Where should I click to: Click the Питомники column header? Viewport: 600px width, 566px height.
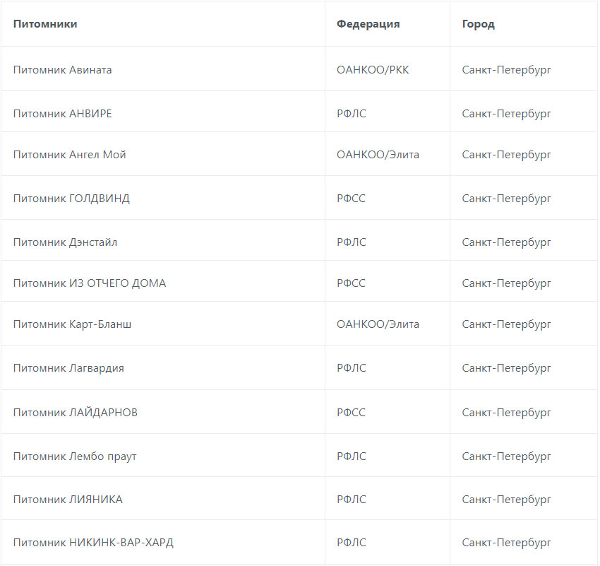point(45,24)
